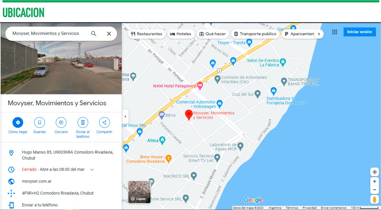Click the Comercial Automotor Volkswagen marker
The height and width of the screenshot is (210, 381).
219,104
